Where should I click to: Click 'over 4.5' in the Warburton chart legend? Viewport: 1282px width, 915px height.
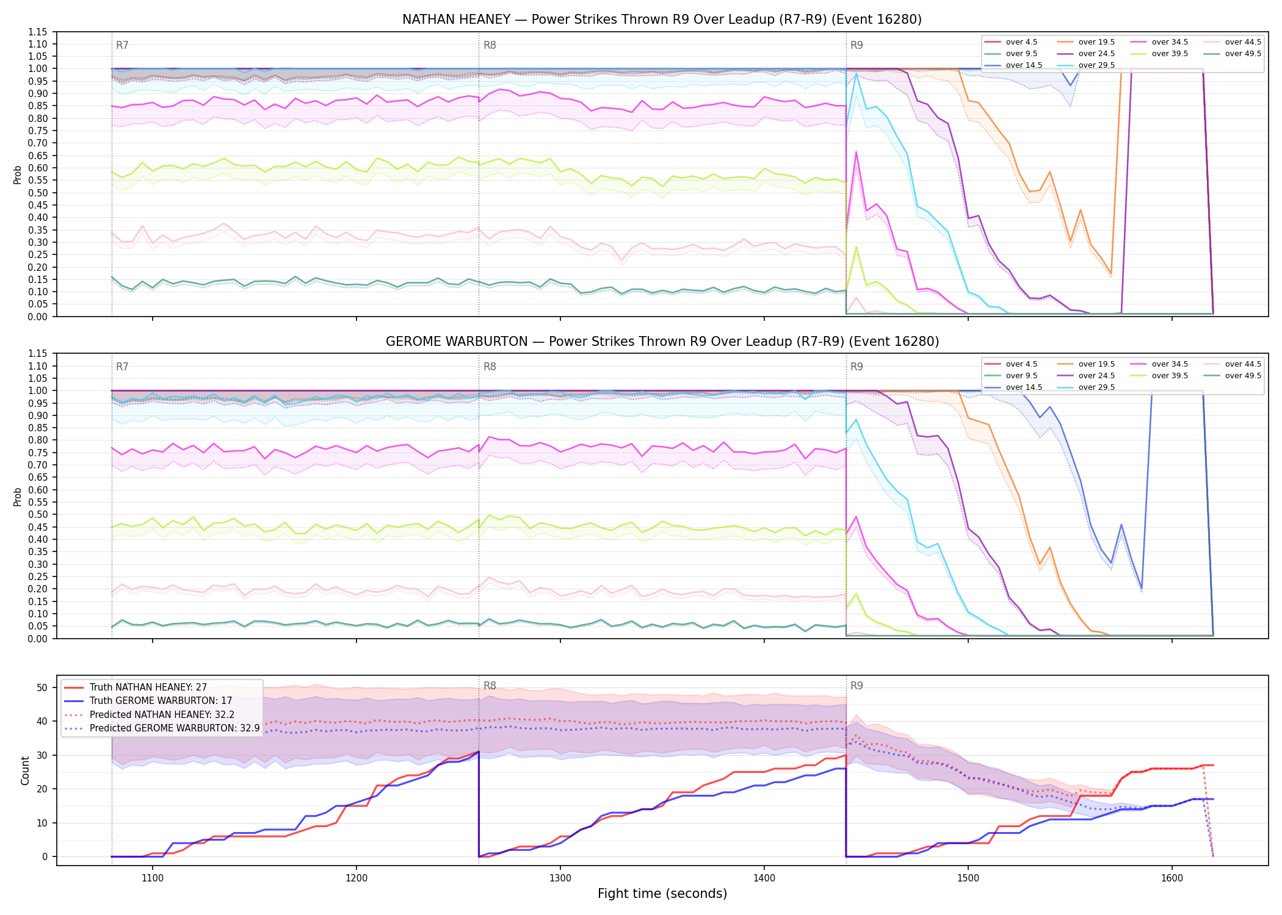pyautogui.click(x=1021, y=364)
